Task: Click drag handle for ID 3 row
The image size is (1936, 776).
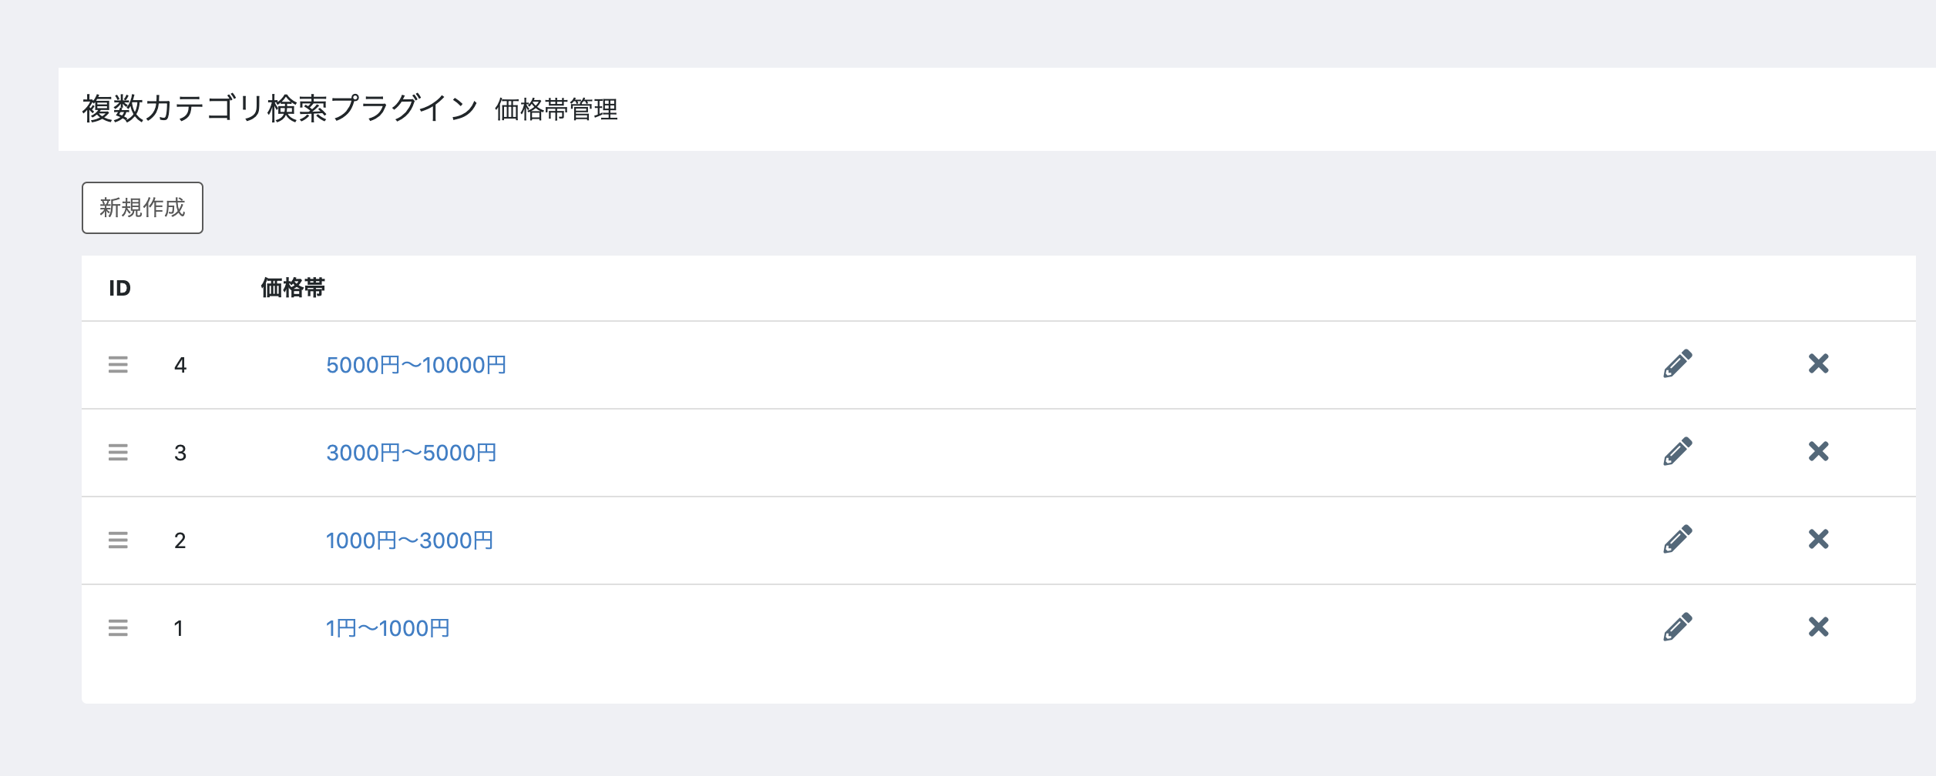Action: pyautogui.click(x=118, y=453)
